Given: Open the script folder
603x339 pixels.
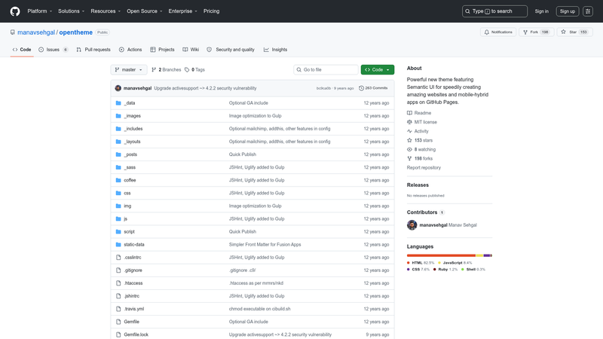Looking at the screenshot, I should point(129,232).
